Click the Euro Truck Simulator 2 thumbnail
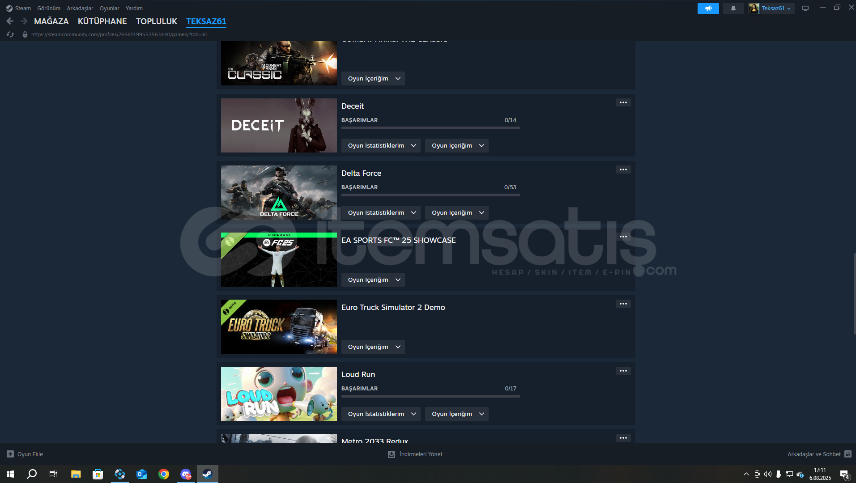This screenshot has height=483, width=856. (x=279, y=326)
